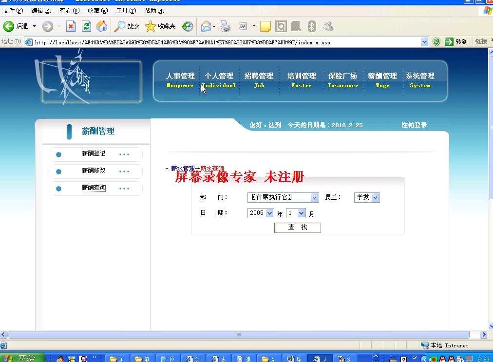Open the 文件(F) menu
Viewport: 493px width, 362px height.
(13, 11)
